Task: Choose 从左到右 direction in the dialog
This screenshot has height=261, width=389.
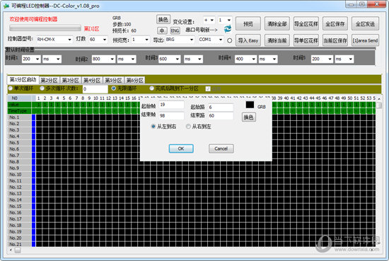Action: click(153, 127)
